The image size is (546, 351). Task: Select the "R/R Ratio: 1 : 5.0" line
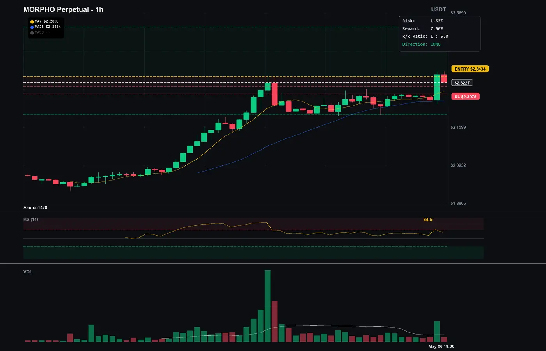(x=425, y=36)
